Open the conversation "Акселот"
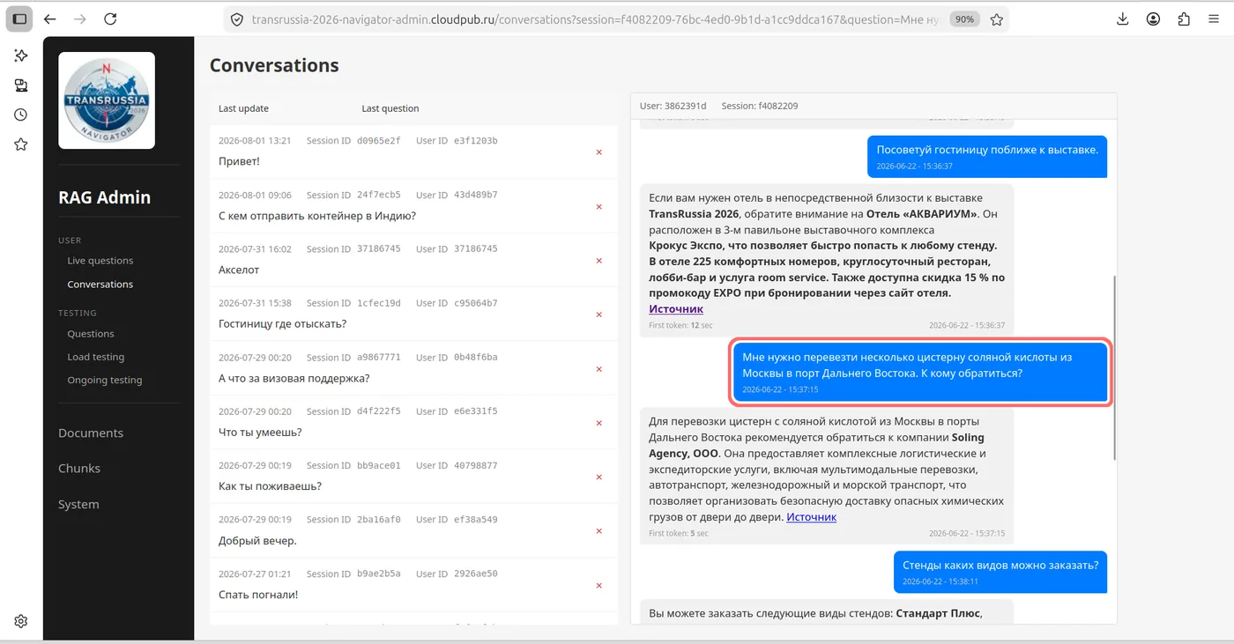 click(x=413, y=261)
